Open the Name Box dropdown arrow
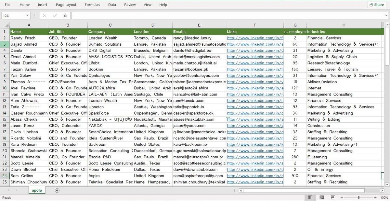The image size is (390, 201). pos(27,16)
